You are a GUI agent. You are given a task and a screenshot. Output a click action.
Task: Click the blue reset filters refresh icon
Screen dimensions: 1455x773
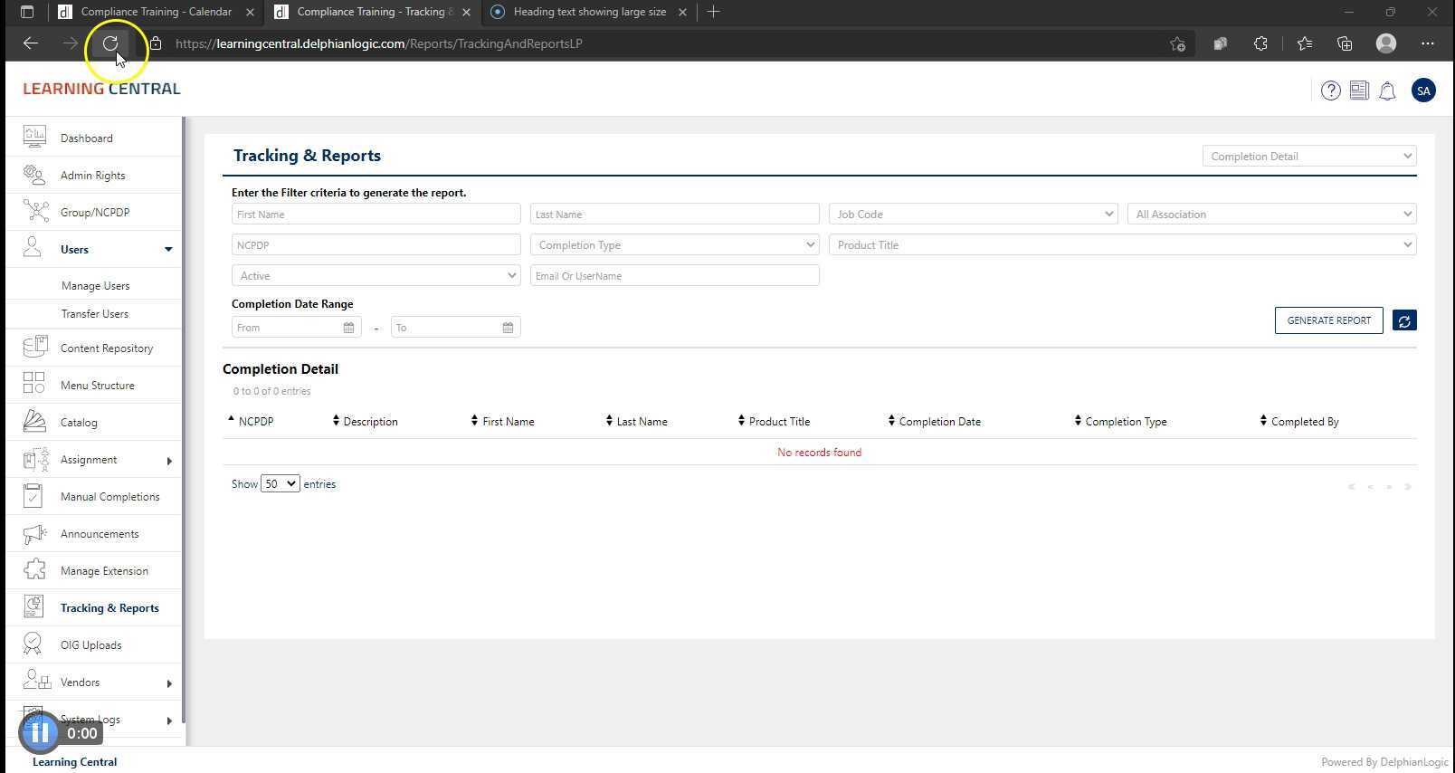[x=1404, y=320]
